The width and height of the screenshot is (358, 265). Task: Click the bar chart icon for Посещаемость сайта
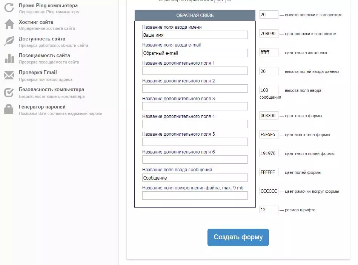click(9, 58)
